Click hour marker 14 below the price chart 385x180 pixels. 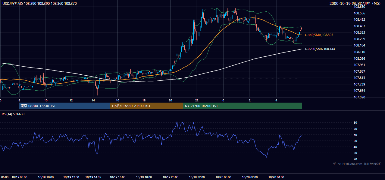[93, 100]
